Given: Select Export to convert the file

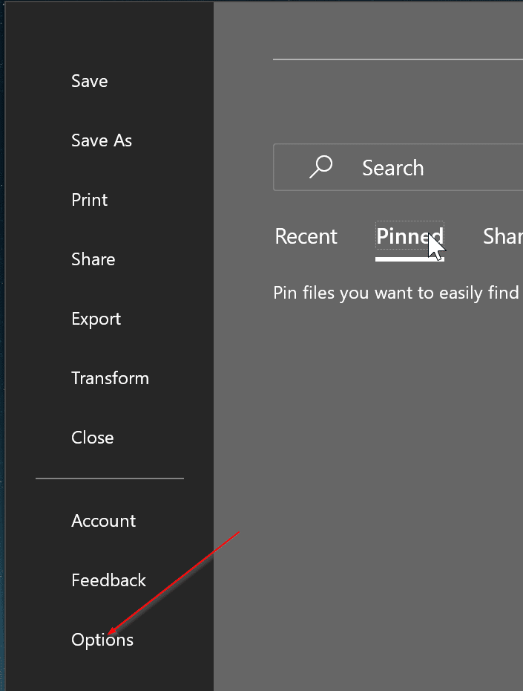Looking at the screenshot, I should pos(96,318).
